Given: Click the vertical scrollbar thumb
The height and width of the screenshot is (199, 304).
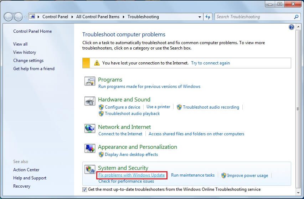Looking at the screenshot, I should pyautogui.click(x=298, y=109).
